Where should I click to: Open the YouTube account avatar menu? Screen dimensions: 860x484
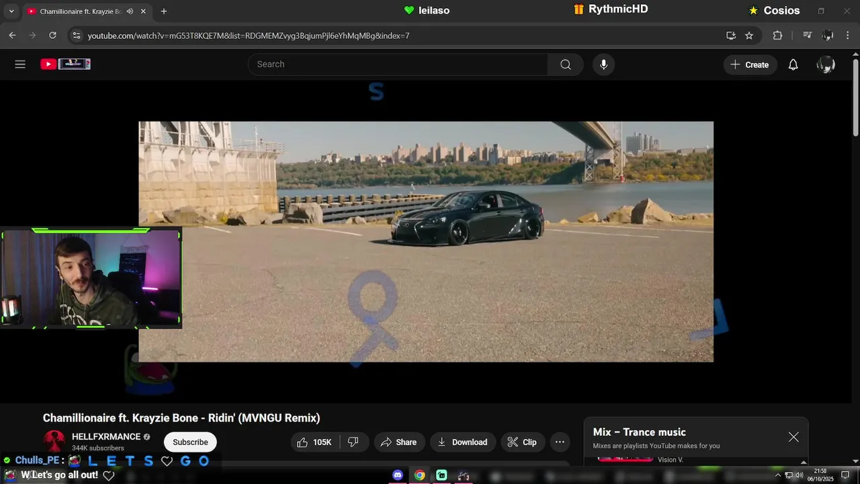click(826, 65)
